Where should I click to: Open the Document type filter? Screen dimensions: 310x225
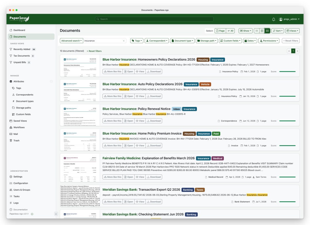[x=182, y=41]
